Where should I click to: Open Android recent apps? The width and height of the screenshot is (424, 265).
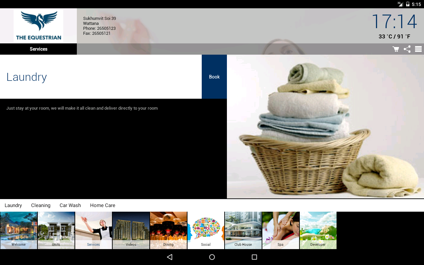click(x=254, y=257)
